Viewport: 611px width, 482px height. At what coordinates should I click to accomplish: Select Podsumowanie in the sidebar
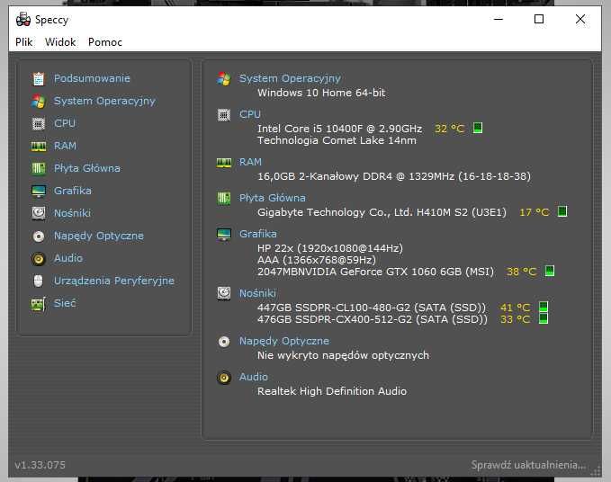pos(92,78)
